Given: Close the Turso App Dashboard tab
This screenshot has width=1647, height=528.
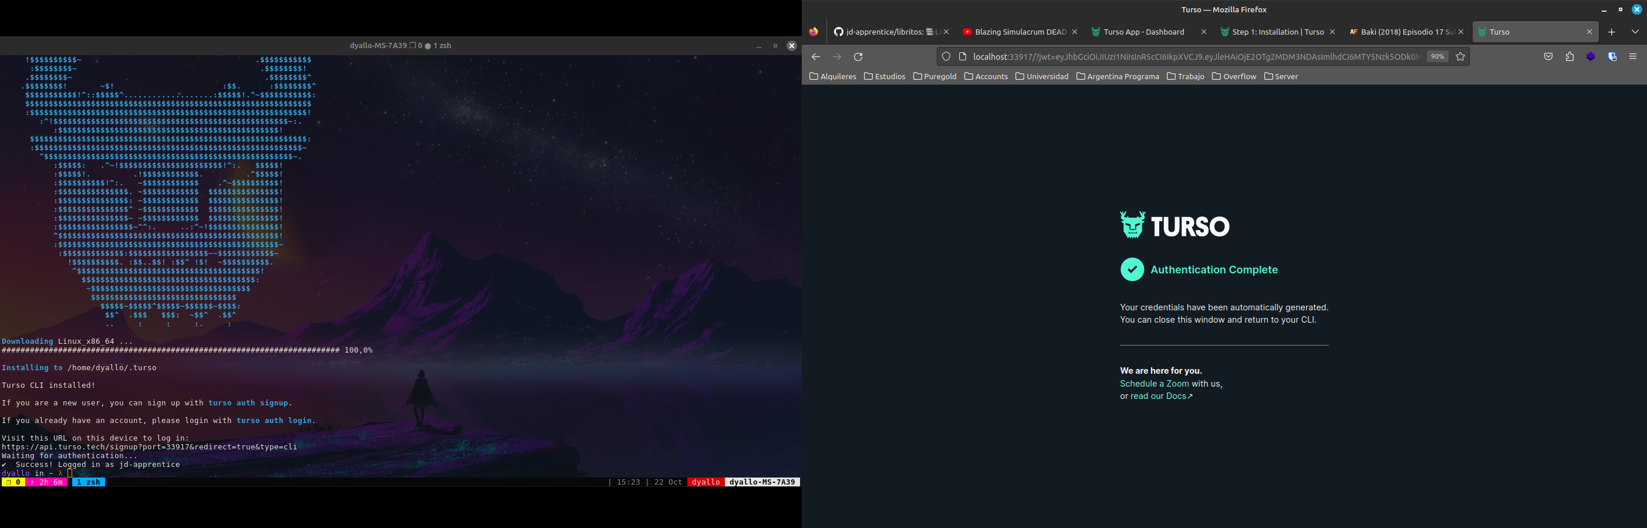Looking at the screenshot, I should [x=1203, y=32].
